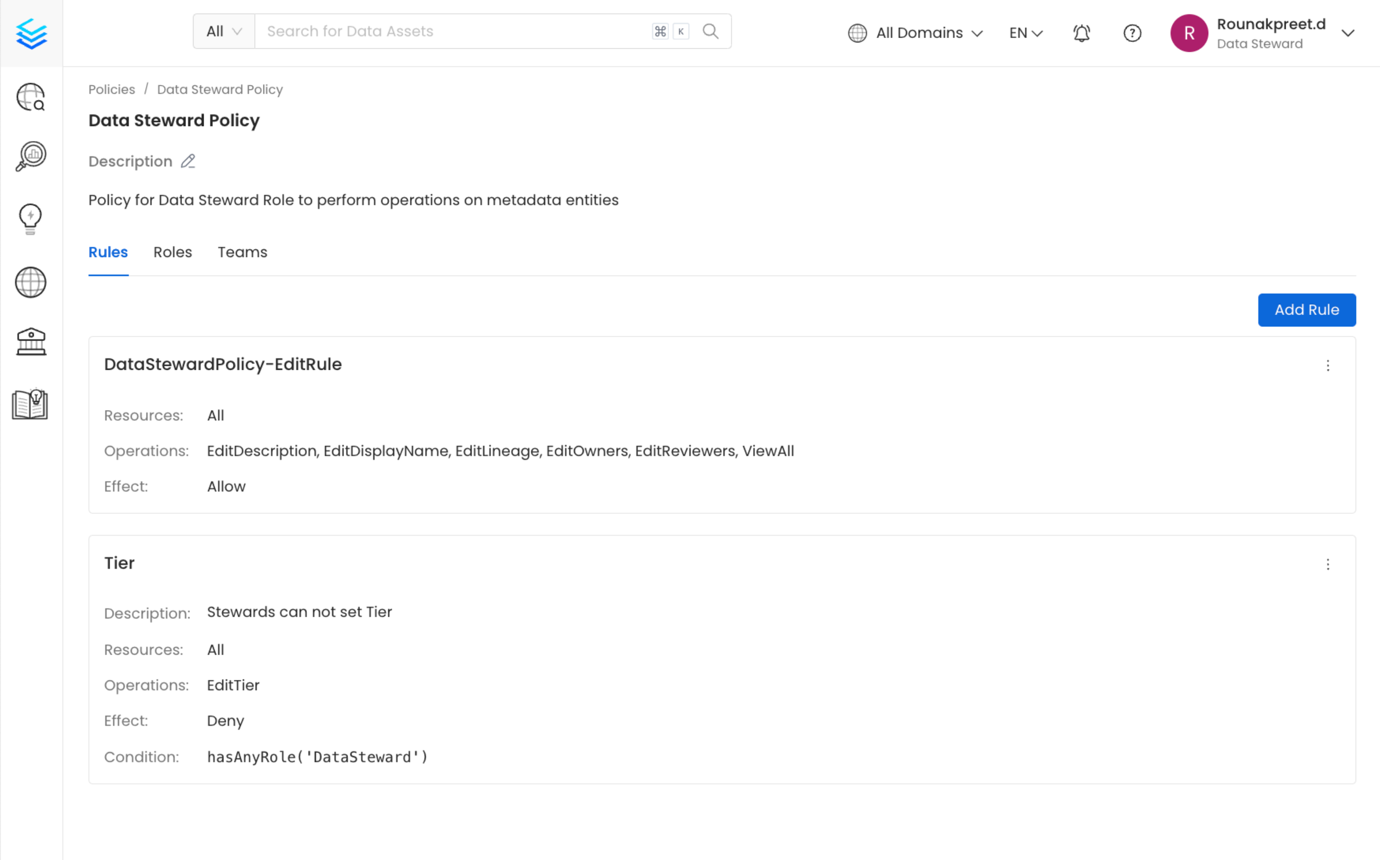Screen dimensions: 1380x860
Task: Open the EN language dropdown
Action: pyautogui.click(x=1025, y=33)
